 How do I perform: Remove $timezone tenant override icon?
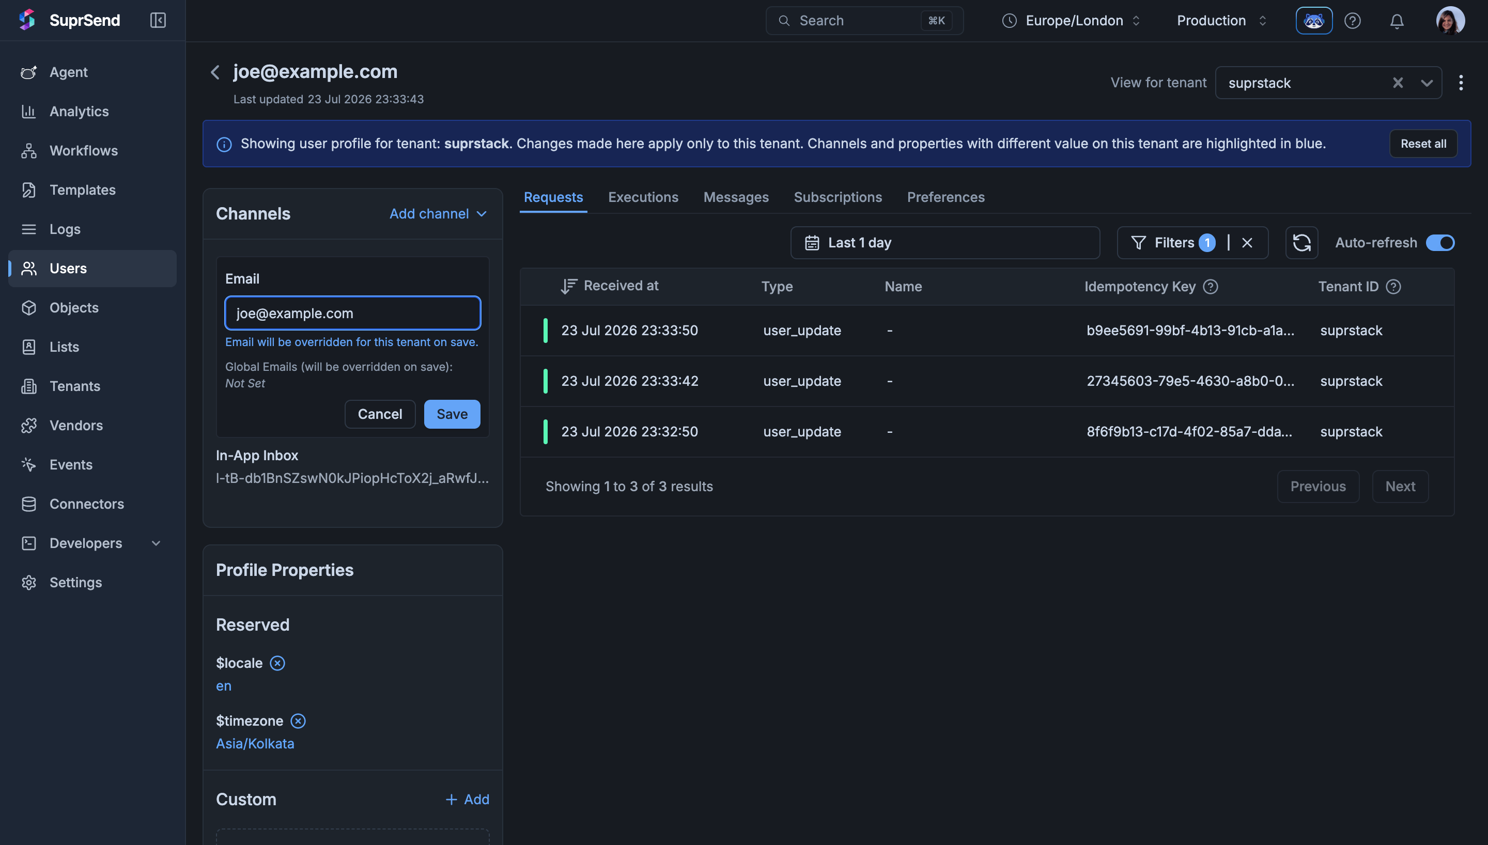(x=298, y=722)
